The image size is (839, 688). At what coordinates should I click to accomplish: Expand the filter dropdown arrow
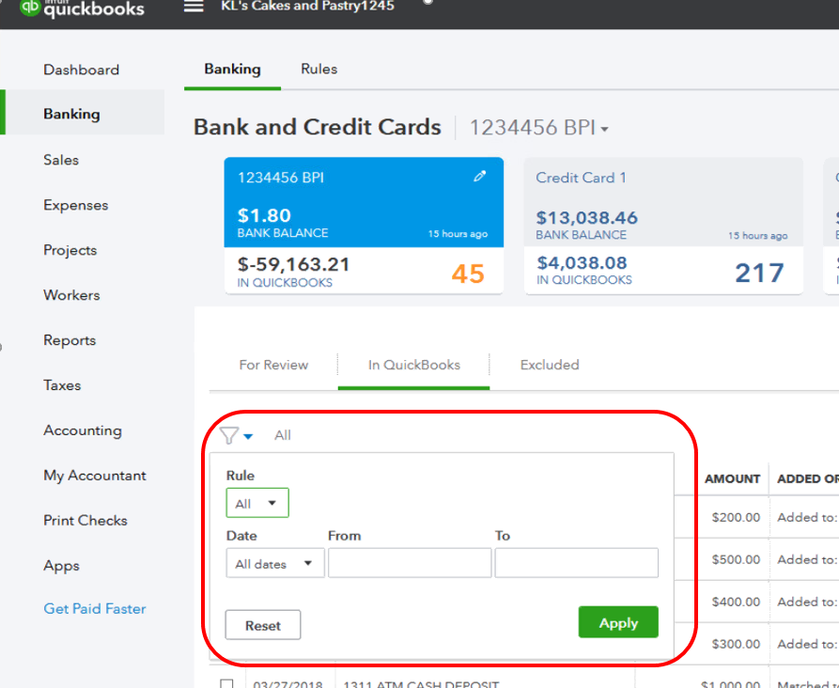click(x=248, y=436)
